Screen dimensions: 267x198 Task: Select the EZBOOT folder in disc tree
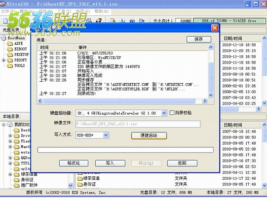coord(17,49)
